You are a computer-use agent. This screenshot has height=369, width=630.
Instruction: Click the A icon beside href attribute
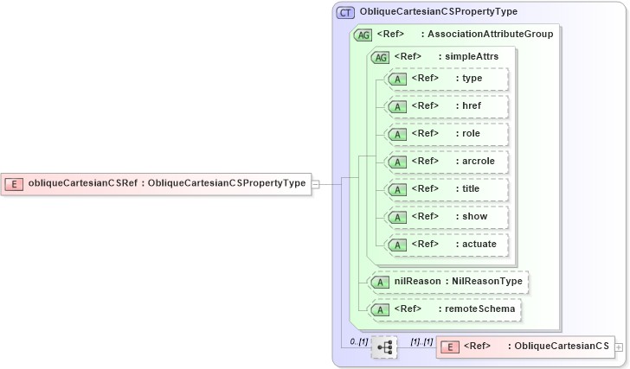click(x=397, y=107)
